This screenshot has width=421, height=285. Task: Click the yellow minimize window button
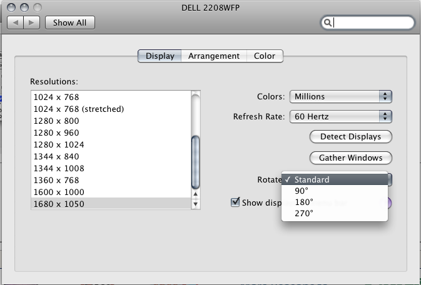pos(24,7)
